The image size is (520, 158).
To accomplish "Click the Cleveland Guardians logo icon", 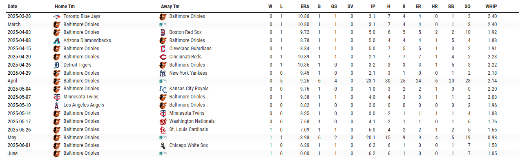I will [x=163, y=49].
